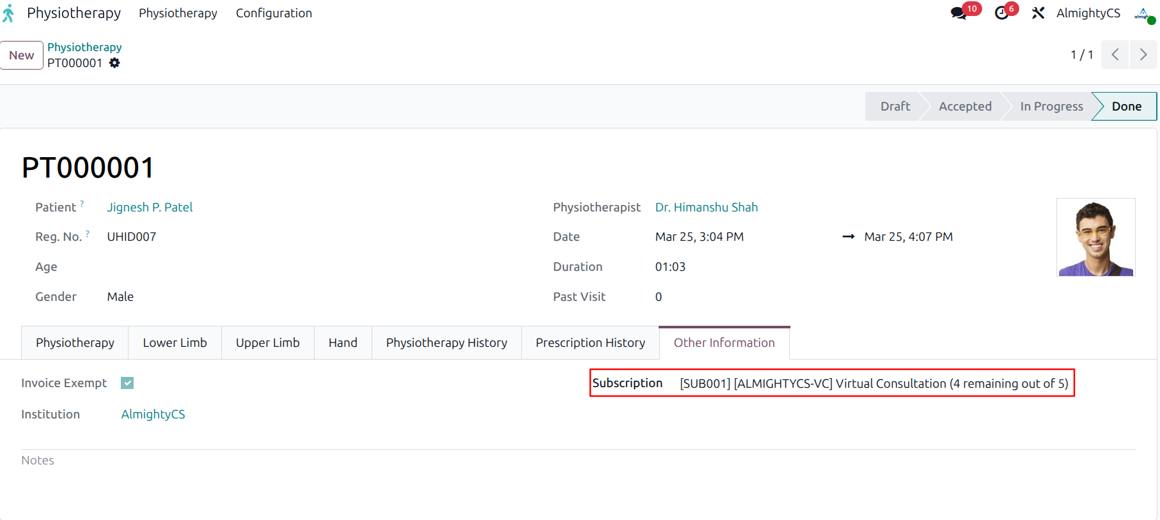The width and height of the screenshot is (1160, 520).
Task: Click the patient photo thumbnail
Action: coord(1096,237)
